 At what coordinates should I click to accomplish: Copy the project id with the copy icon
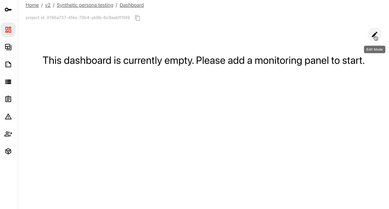pyautogui.click(x=137, y=18)
